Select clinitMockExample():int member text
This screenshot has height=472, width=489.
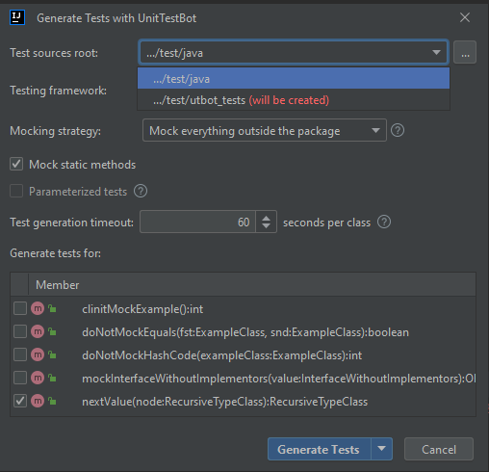point(142,309)
